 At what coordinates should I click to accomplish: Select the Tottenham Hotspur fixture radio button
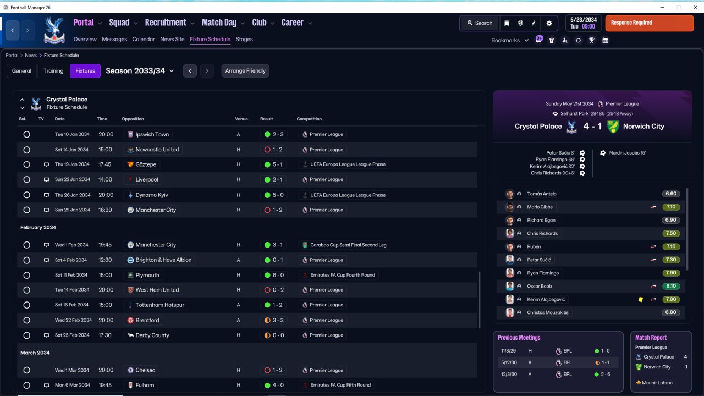26,305
